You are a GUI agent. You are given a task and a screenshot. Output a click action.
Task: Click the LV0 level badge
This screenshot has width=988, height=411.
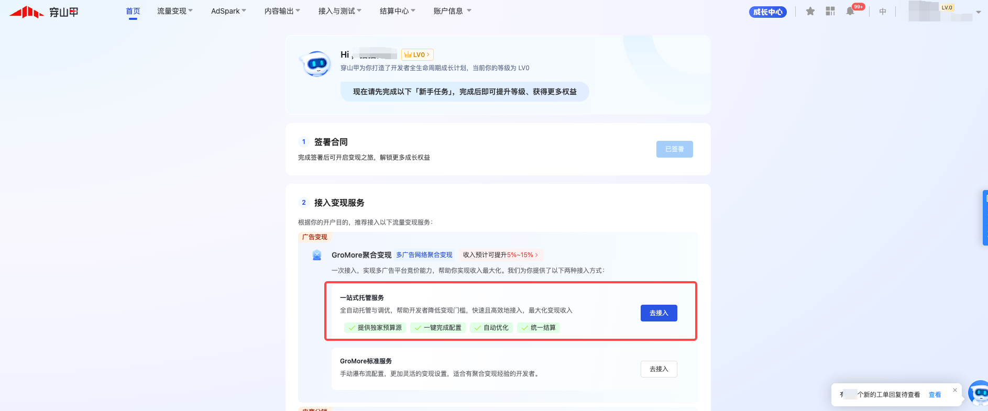click(417, 54)
